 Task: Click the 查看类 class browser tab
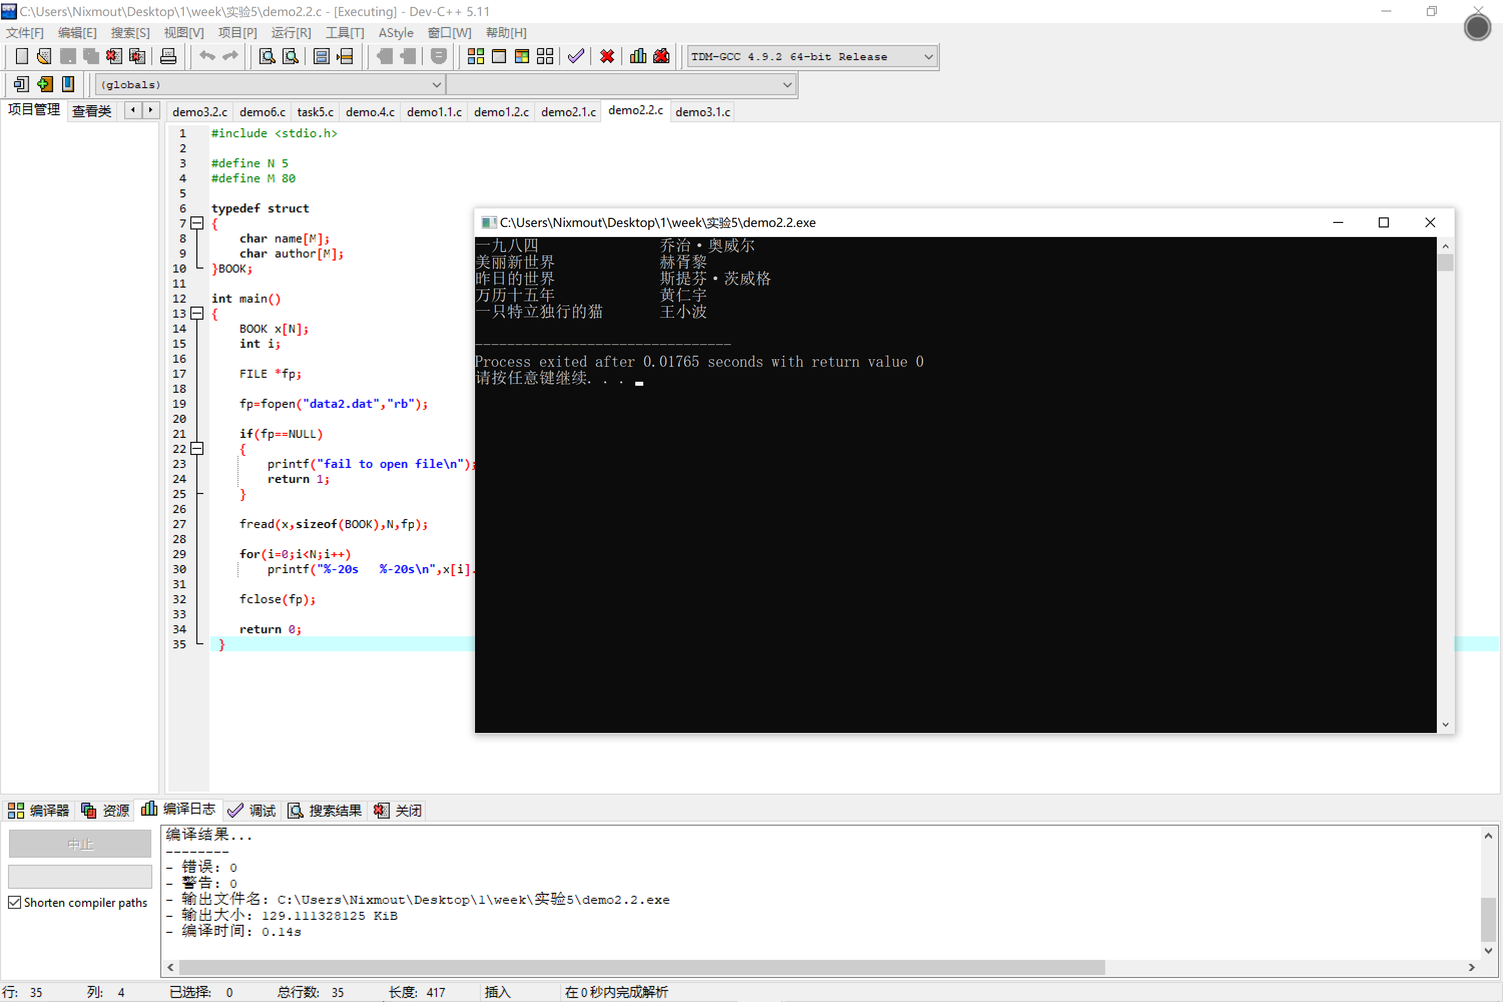tap(91, 111)
